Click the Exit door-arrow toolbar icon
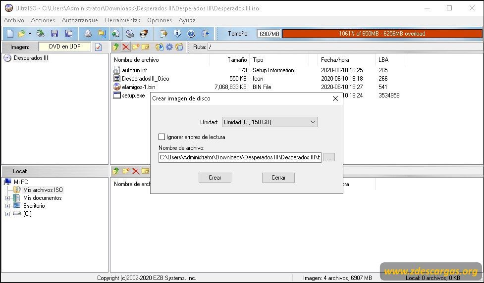 [205, 34]
